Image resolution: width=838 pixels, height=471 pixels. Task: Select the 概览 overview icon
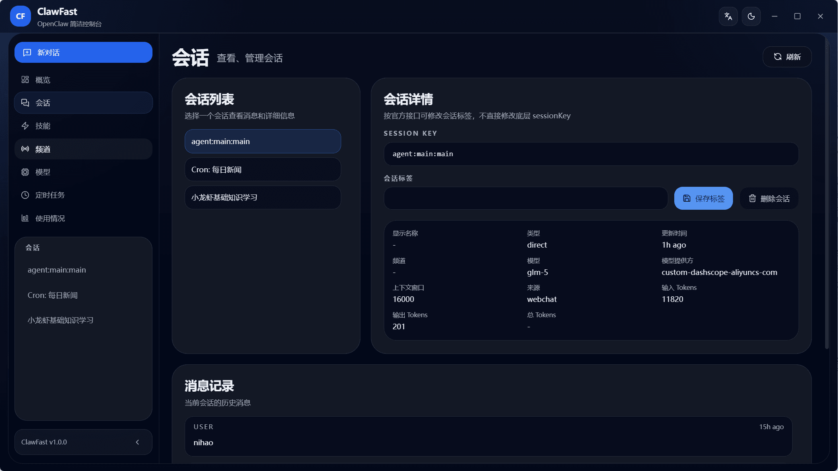(25, 79)
